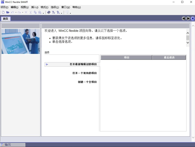Click the context help question-mark icon
Viewport: 195px width, 147px height.
point(53,12)
